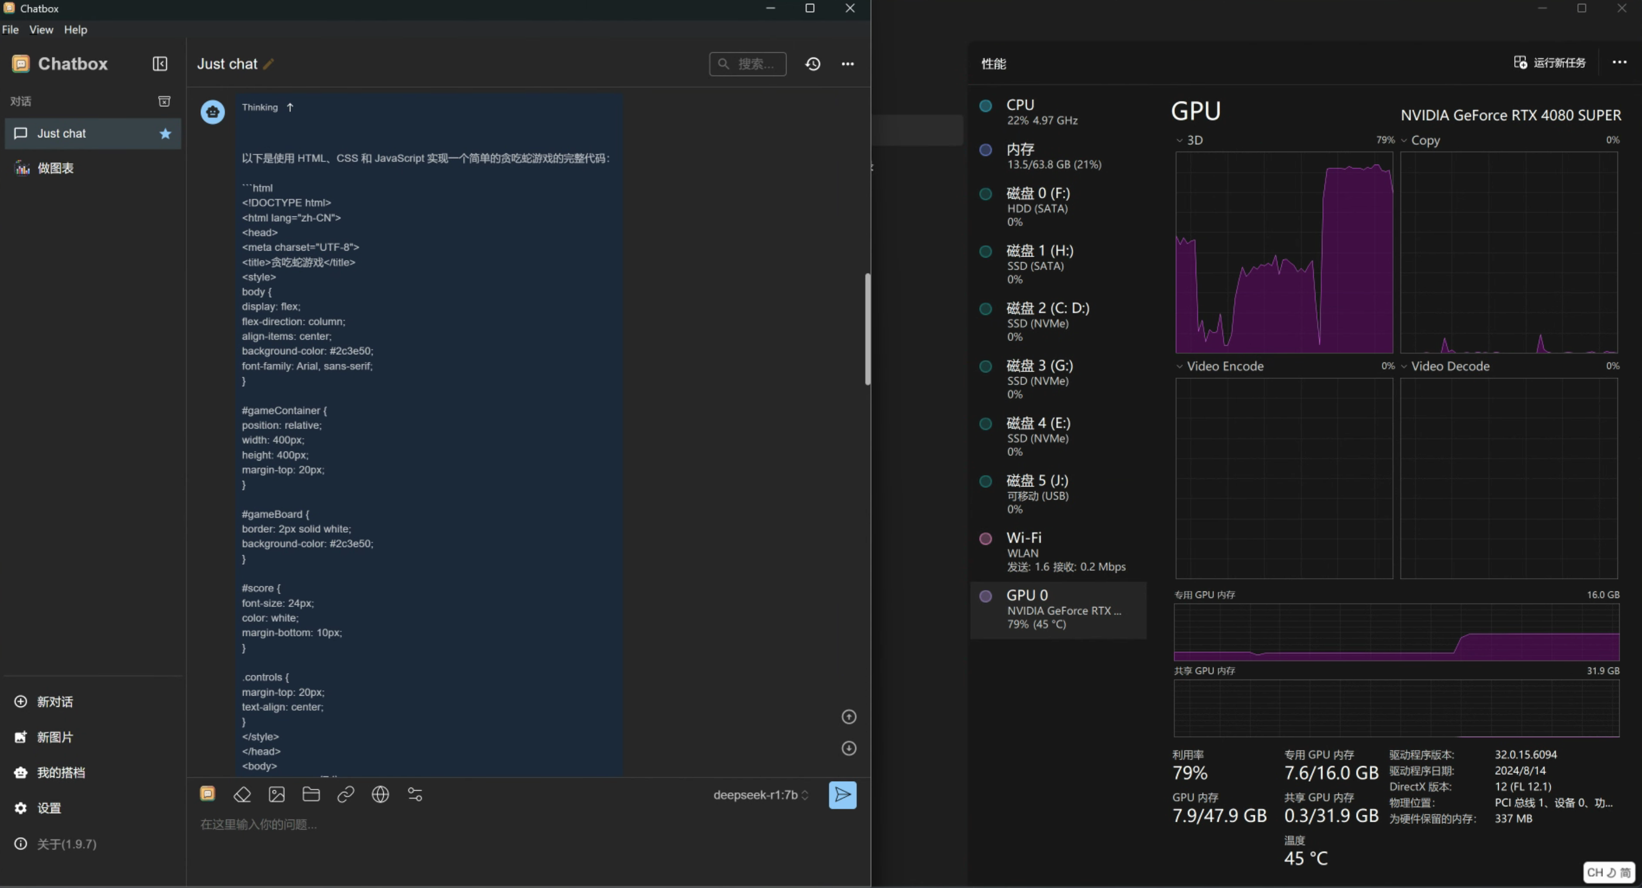Screen dimensions: 1642x888
Task: Open the conversation history clock icon
Action: click(812, 64)
